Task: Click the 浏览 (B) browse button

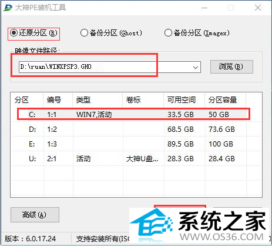Action: pos(231,67)
